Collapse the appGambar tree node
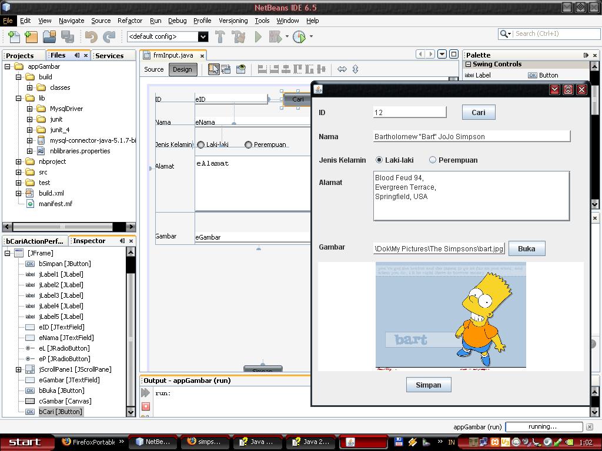Image resolution: width=602 pixels, height=451 pixels. [x=7, y=66]
